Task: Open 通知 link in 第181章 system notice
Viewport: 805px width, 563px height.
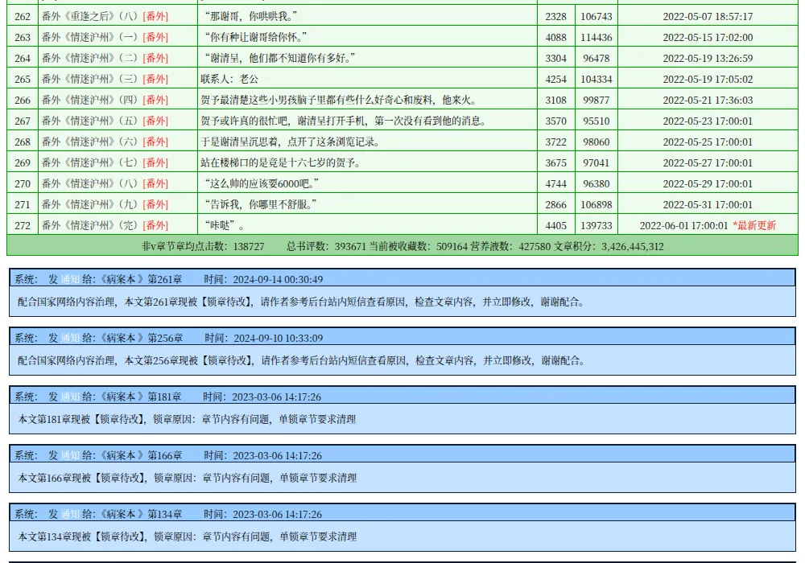Action: point(70,397)
